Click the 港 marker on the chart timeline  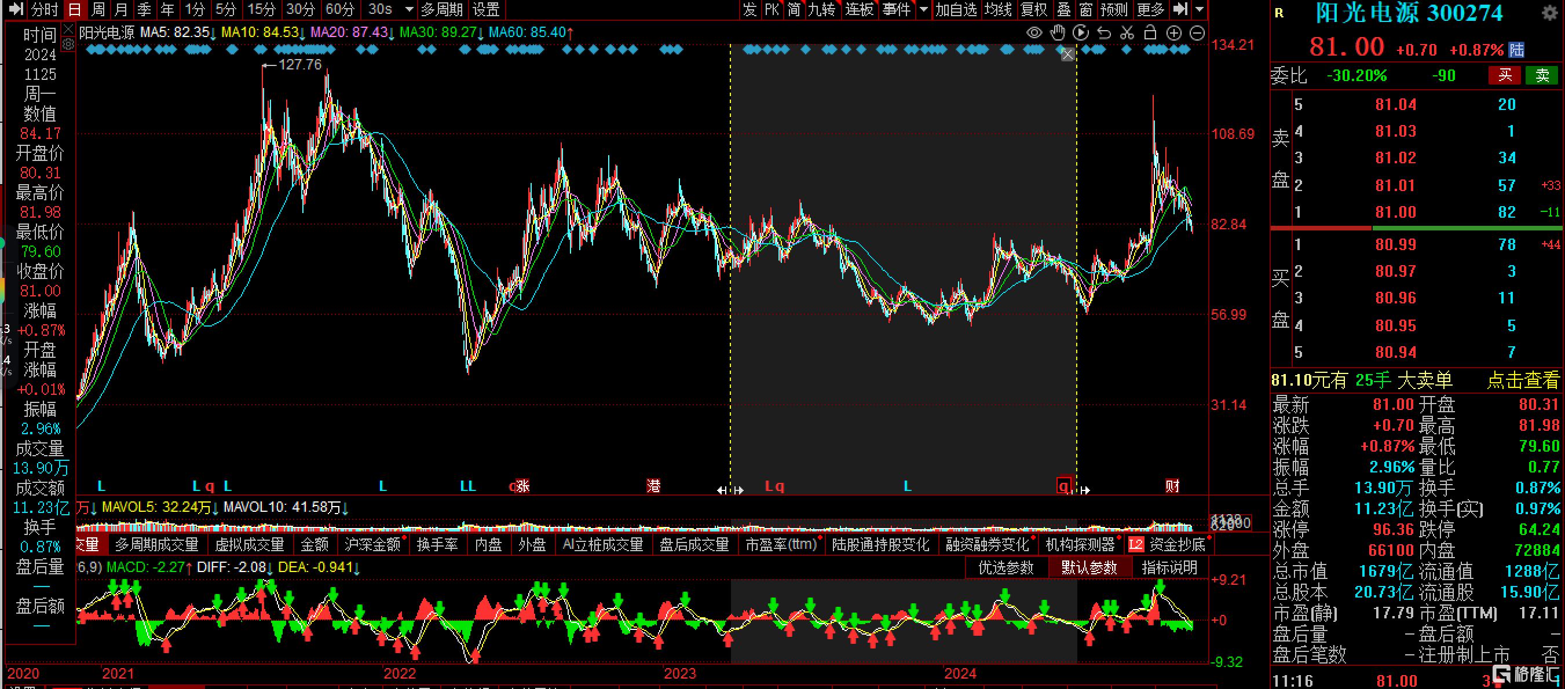[654, 486]
